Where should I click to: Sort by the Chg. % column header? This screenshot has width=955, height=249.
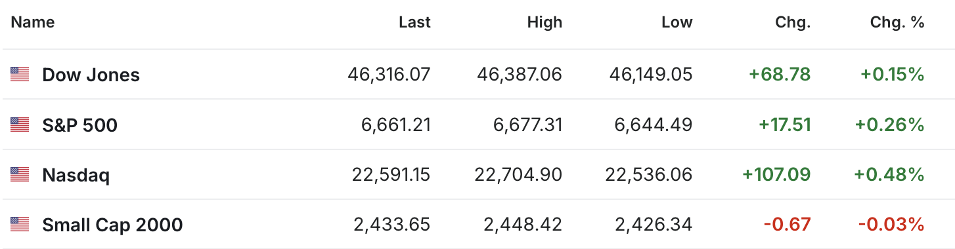[x=897, y=22]
